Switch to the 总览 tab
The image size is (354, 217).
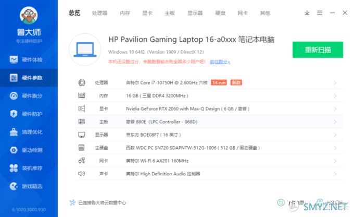pos(74,13)
